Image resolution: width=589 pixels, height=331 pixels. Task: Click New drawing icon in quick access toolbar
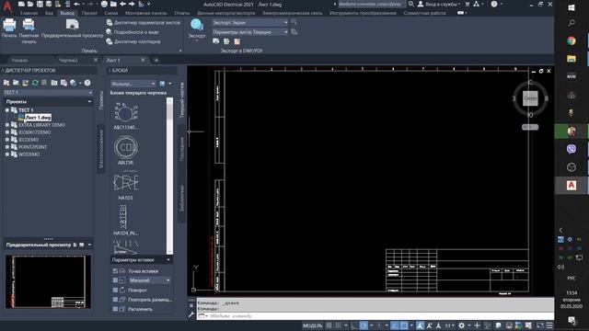[x=21, y=4]
